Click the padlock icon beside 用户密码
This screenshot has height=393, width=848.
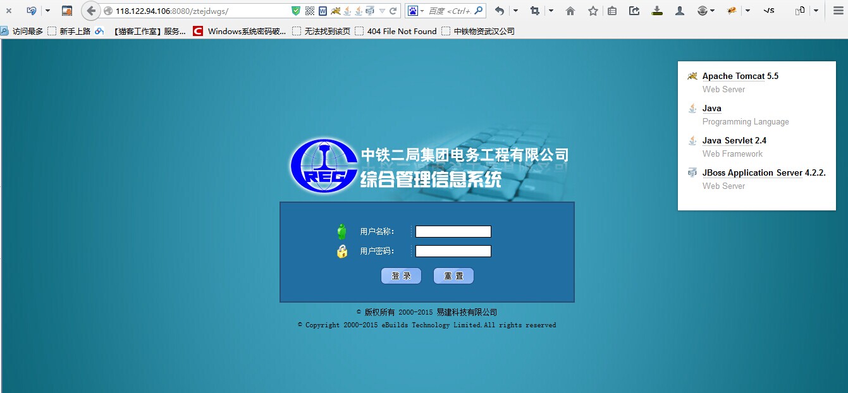point(342,251)
